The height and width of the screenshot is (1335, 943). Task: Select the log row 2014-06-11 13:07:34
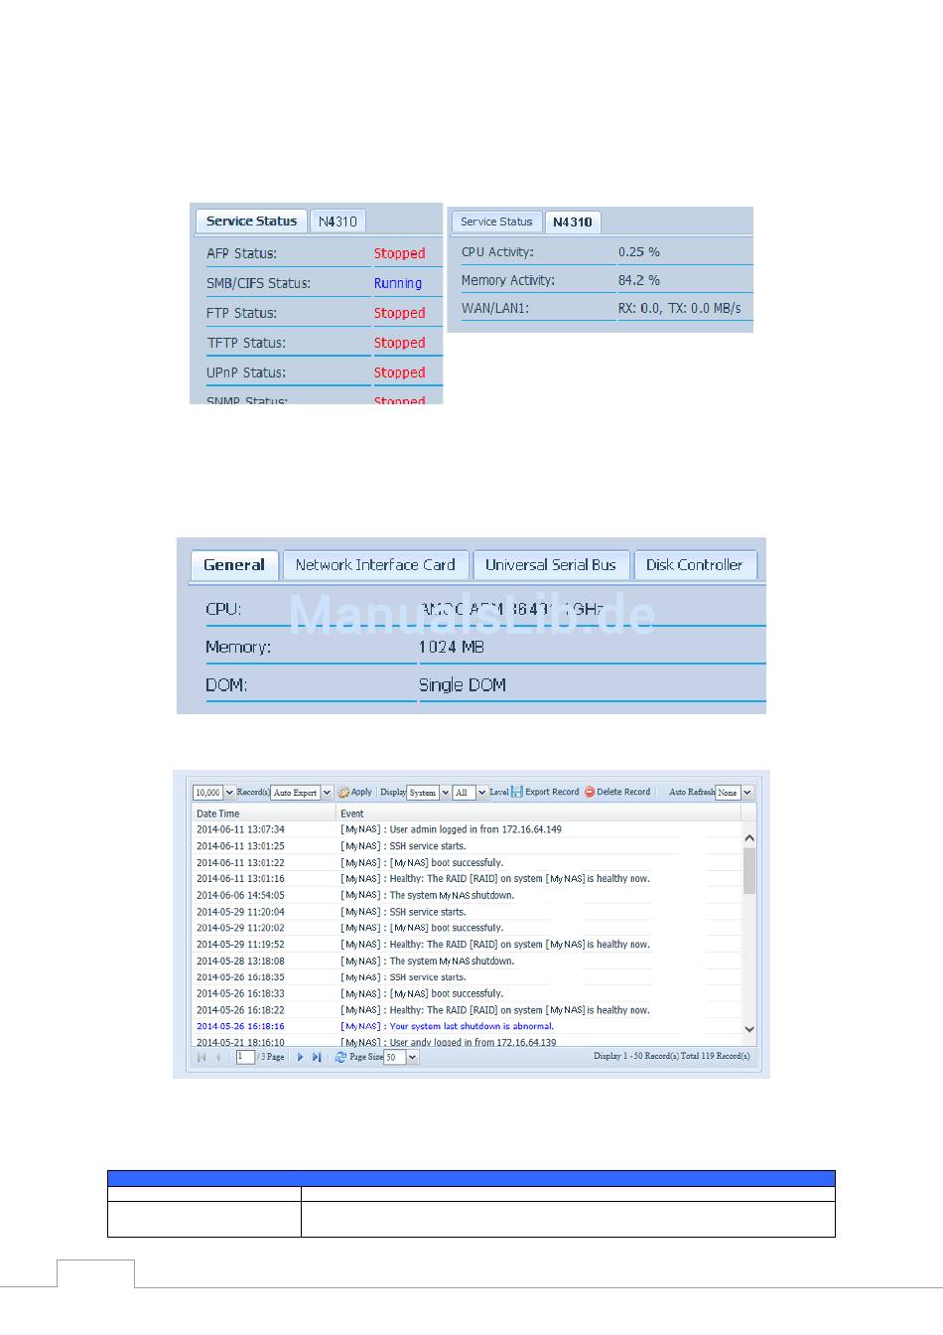pos(467,829)
